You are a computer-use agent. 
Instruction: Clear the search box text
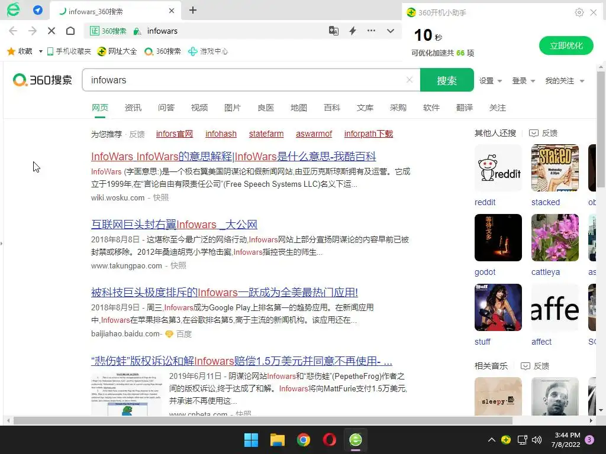(410, 80)
